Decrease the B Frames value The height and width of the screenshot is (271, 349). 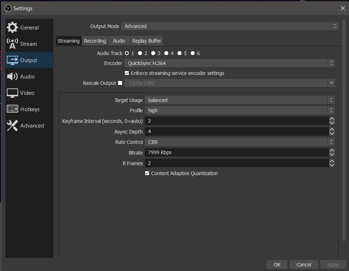click(x=332, y=165)
